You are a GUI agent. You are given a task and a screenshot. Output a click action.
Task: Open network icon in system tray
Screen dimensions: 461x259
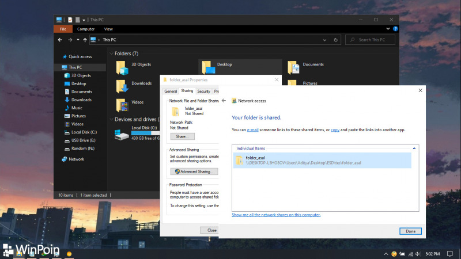point(410,254)
